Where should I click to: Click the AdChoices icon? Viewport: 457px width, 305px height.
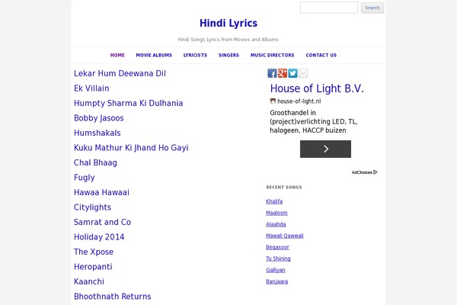pos(376,172)
